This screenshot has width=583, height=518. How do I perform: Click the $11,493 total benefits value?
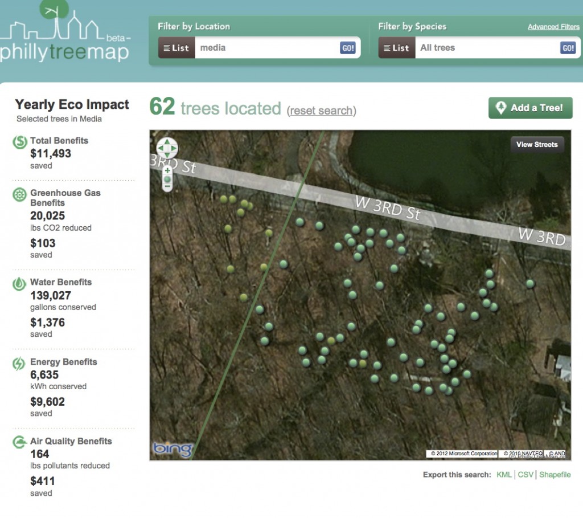(x=51, y=153)
